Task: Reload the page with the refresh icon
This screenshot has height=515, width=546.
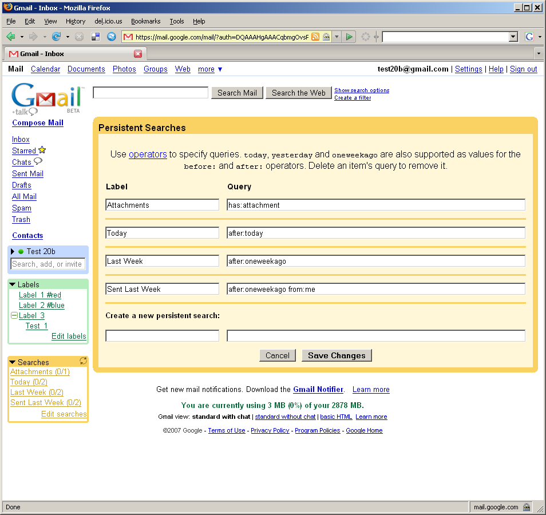Action: point(56,37)
